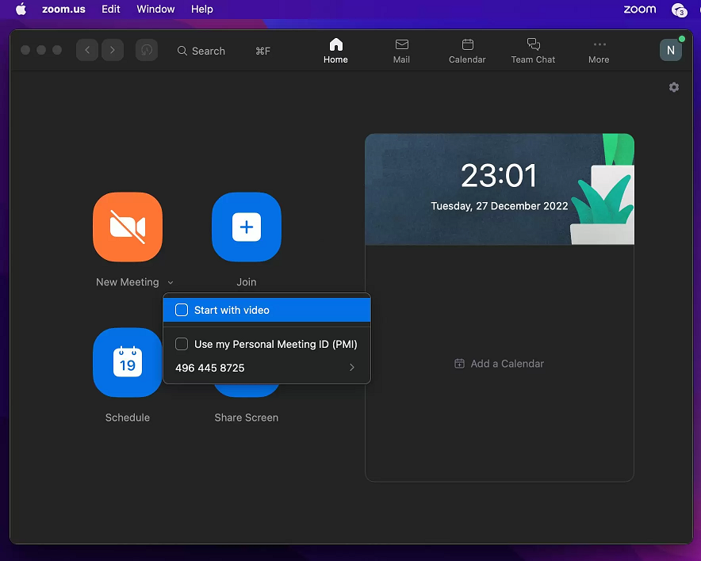Viewport: 701px width, 561px height.
Task: Click the orange New Meeting camera icon
Action: click(128, 227)
